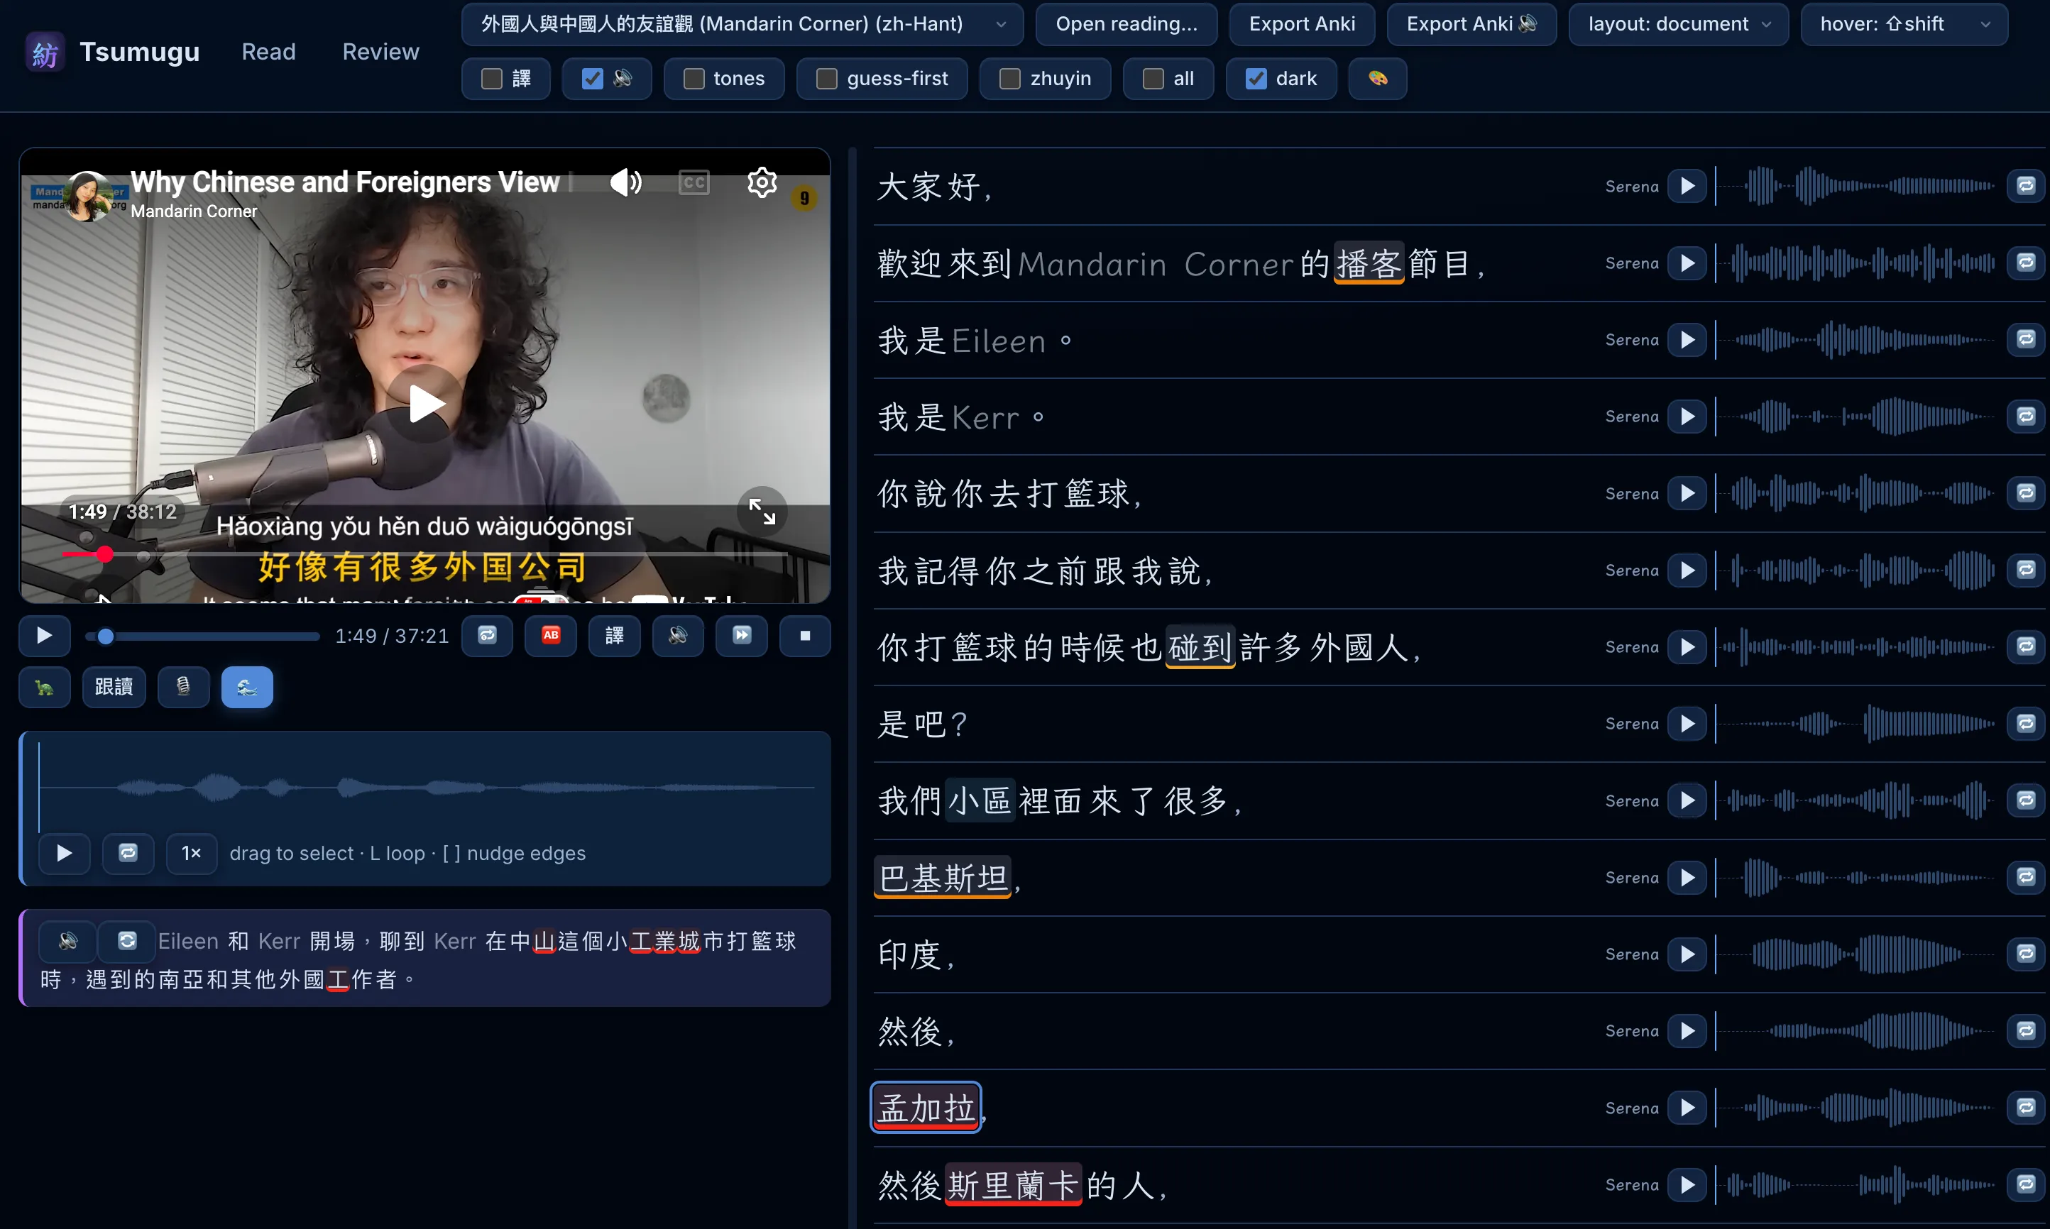This screenshot has width=2050, height=1229.
Task: Open the hover: shift dropdown
Action: click(x=1903, y=24)
